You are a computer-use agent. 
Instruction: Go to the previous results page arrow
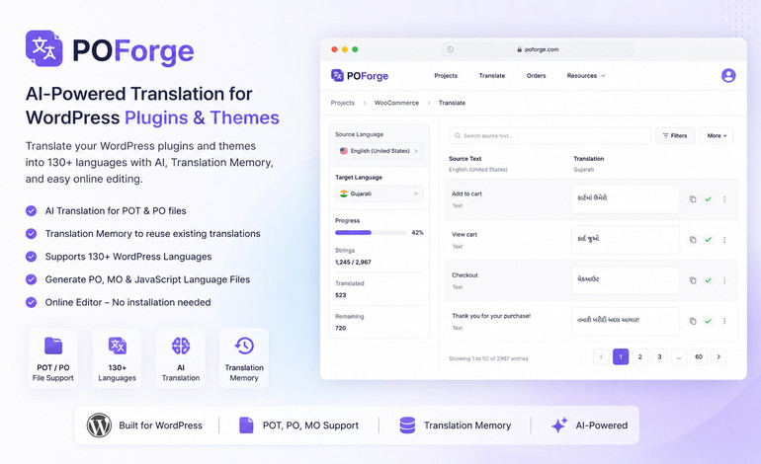click(601, 356)
